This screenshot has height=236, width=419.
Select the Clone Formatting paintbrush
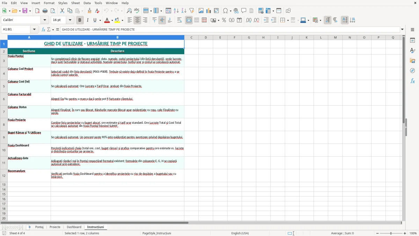coord(89,11)
